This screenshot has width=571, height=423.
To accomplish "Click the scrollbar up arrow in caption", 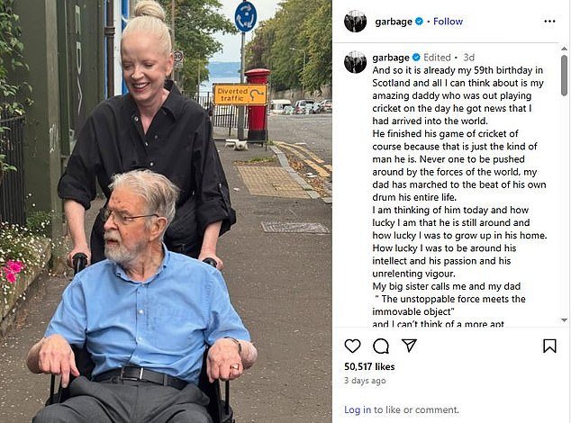I will pyautogui.click(x=564, y=49).
